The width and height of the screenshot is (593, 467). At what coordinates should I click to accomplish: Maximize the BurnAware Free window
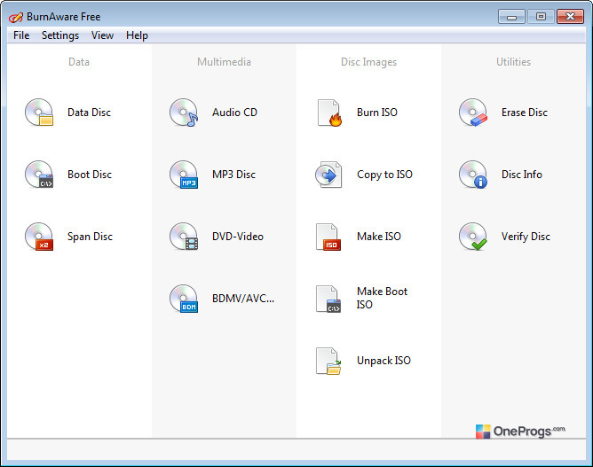(x=541, y=17)
